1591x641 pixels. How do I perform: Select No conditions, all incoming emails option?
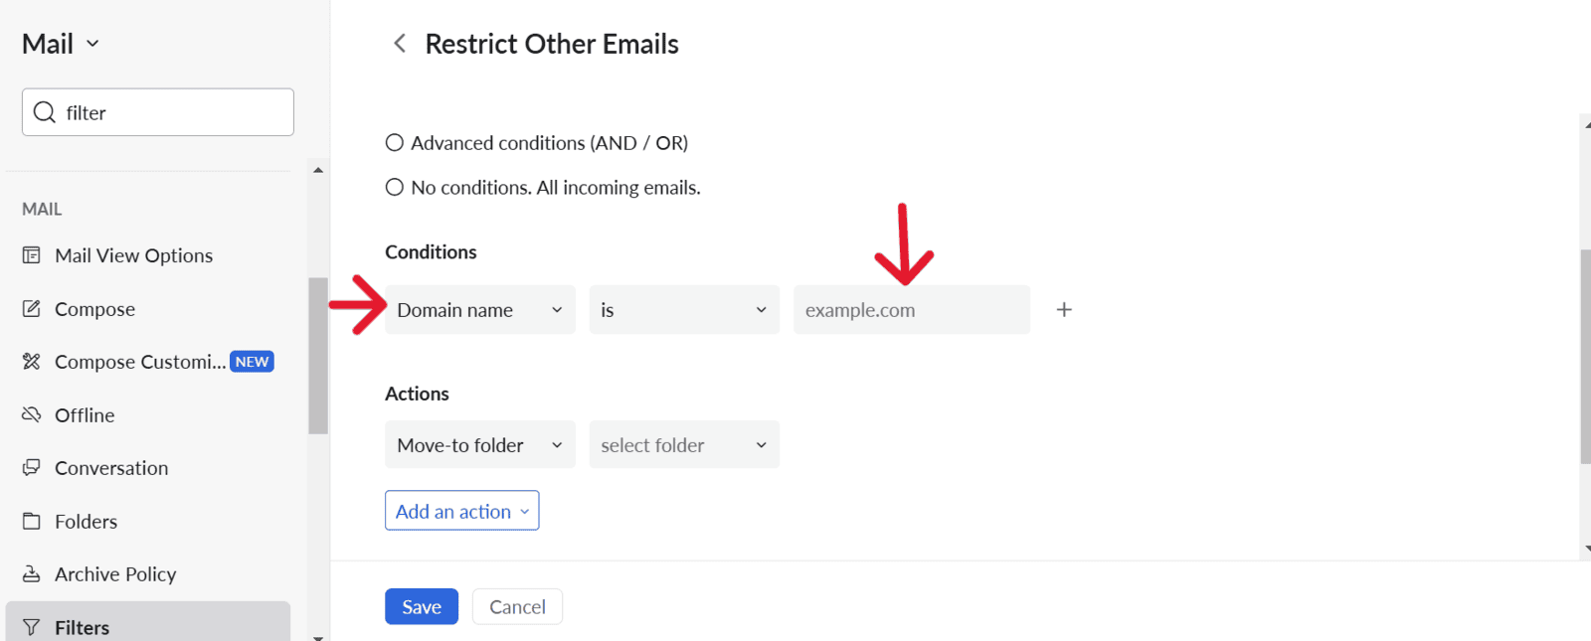point(395,187)
